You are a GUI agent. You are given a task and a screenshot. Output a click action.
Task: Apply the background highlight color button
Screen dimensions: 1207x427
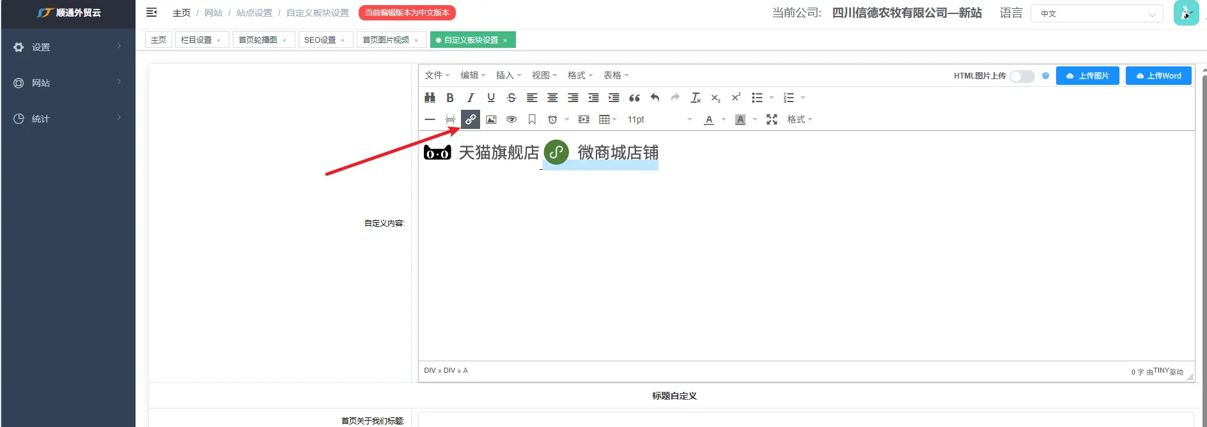(740, 119)
